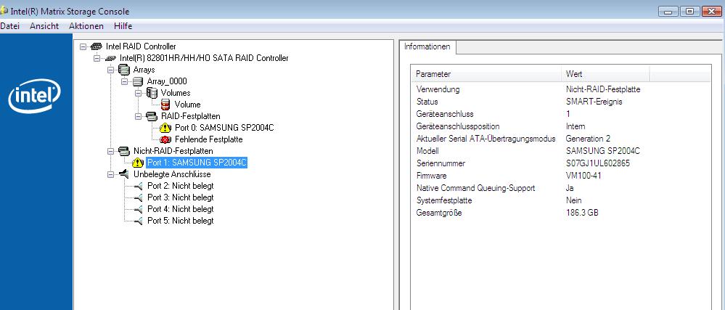Select the Intel RAID Controller tree item
Screen dimensions: 725x310
click(141, 46)
